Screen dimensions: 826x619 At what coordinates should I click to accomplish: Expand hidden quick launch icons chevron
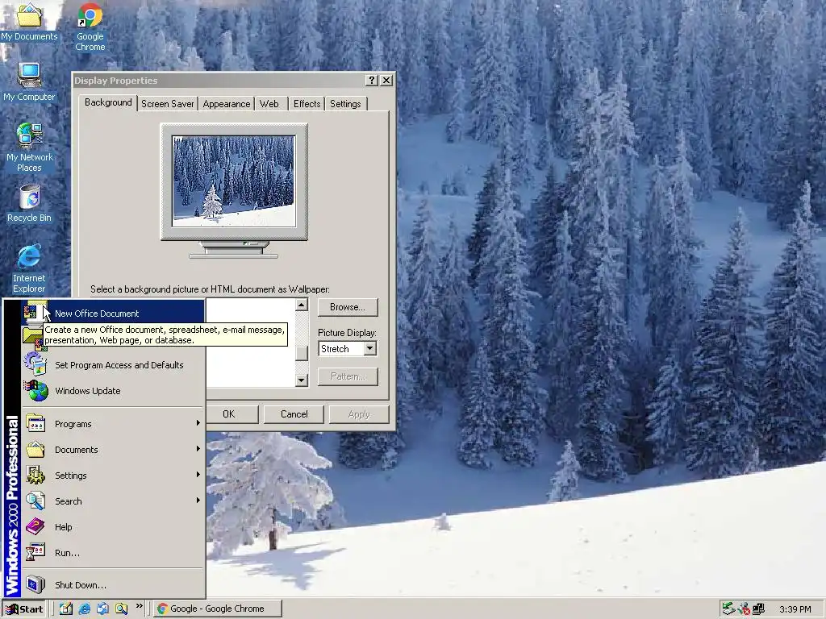tap(139, 606)
